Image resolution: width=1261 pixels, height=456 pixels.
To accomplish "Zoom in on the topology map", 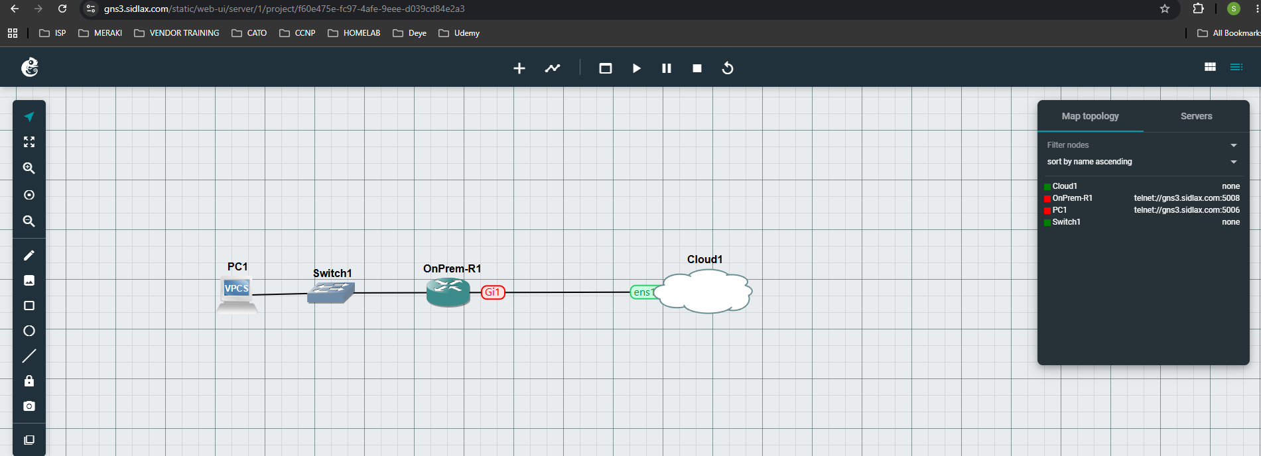I will click(29, 168).
